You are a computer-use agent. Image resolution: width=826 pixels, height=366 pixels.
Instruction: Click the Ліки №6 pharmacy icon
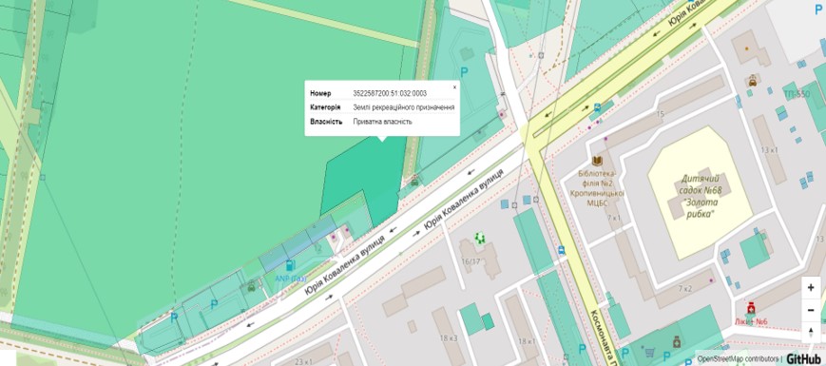pyautogui.click(x=750, y=307)
